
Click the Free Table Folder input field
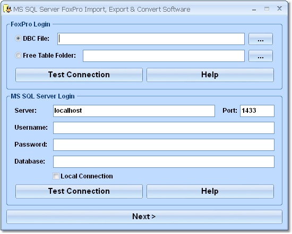pyautogui.click(x=164, y=56)
